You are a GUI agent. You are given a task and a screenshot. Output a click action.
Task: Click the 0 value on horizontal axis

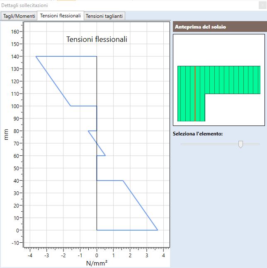coord(97,256)
